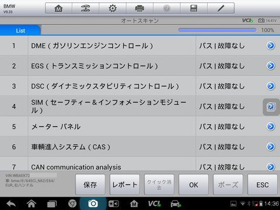Open the settings gear in toolbar
The height and width of the screenshot is (210, 280).
(113, 8)
